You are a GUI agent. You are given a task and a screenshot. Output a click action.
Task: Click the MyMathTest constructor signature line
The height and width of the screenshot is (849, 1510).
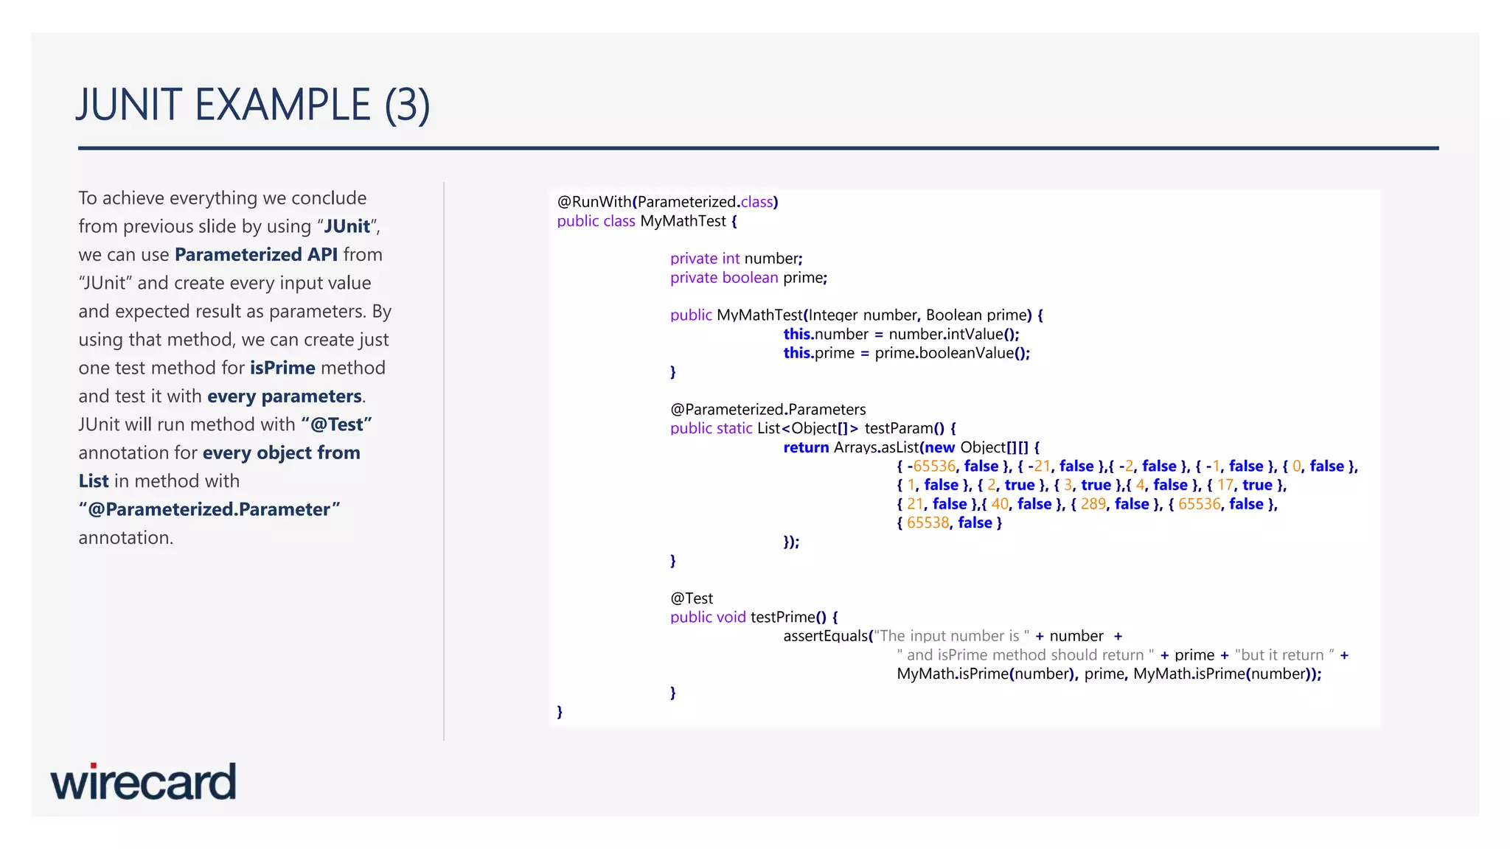[x=856, y=315]
